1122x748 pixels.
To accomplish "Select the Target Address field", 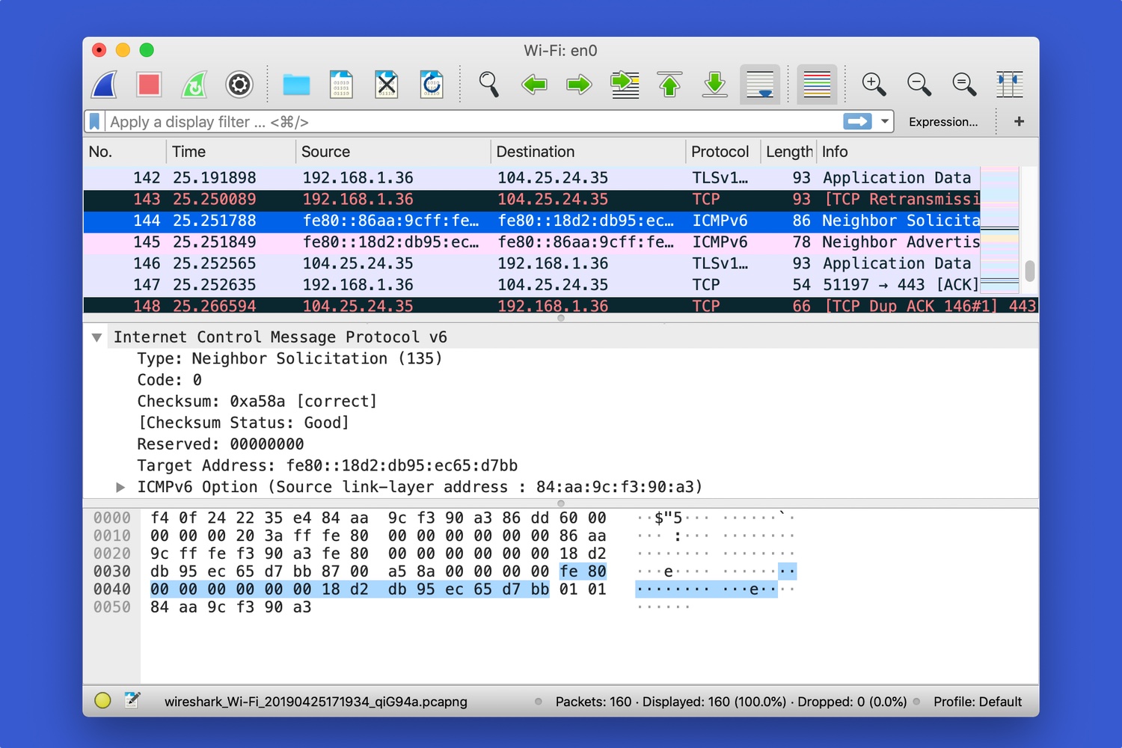I will (327, 466).
